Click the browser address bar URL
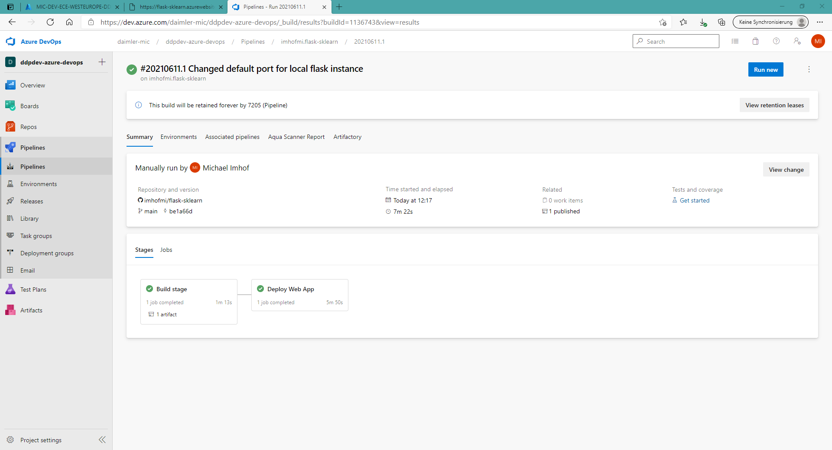 coord(260,22)
